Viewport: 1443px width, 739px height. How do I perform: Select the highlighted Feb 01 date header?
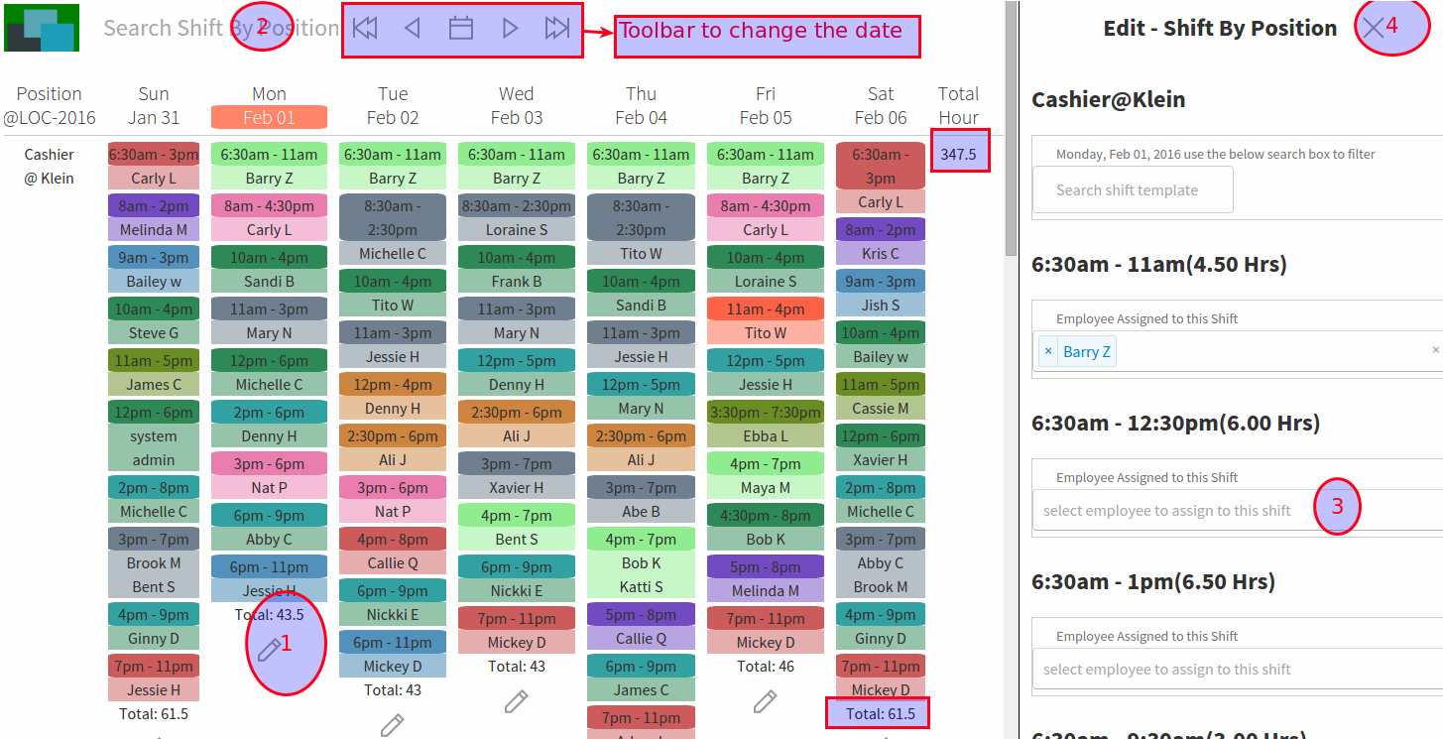point(269,117)
